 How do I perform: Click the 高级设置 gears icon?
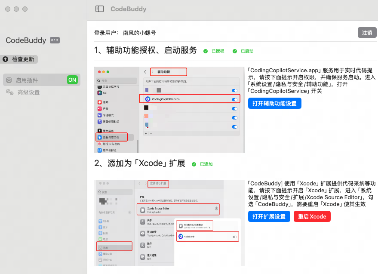(9, 92)
